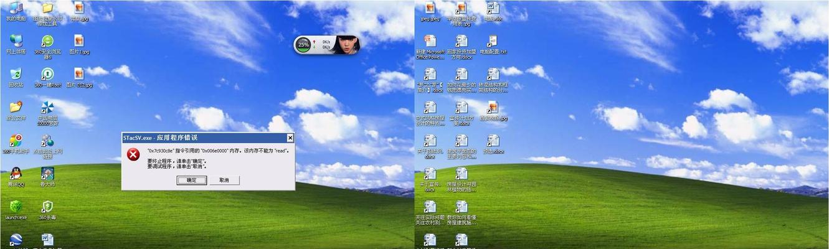Click the 25% memory usage gauge
This screenshot has width=829, height=249.
(x=303, y=45)
